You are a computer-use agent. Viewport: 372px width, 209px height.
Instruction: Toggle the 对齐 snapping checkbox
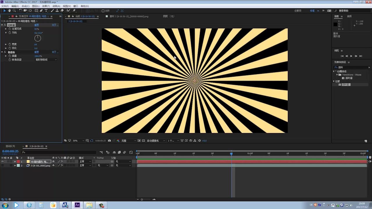103,11
